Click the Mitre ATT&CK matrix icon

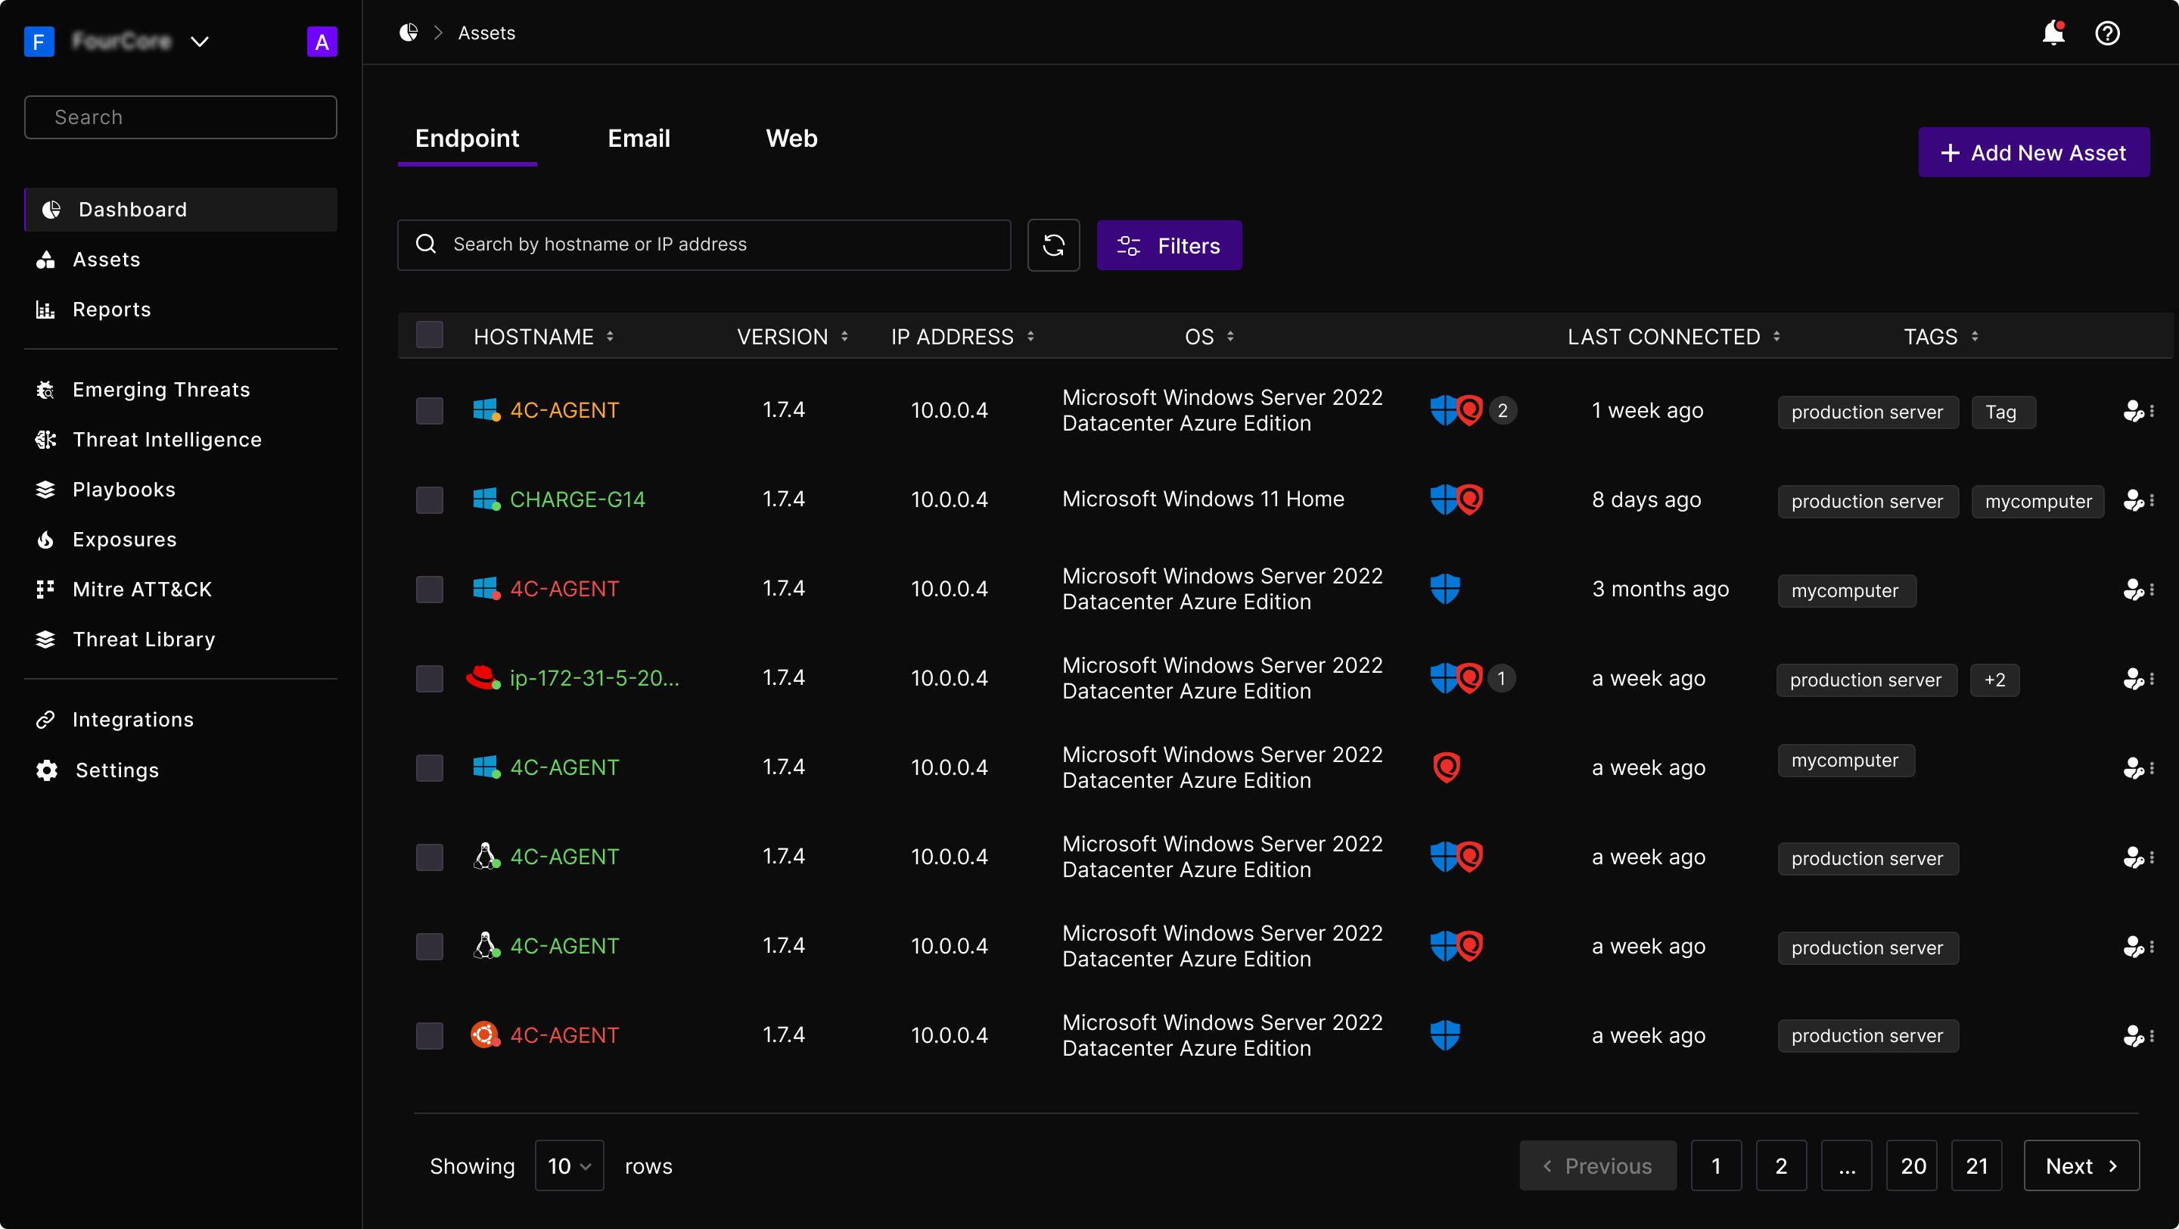(45, 590)
